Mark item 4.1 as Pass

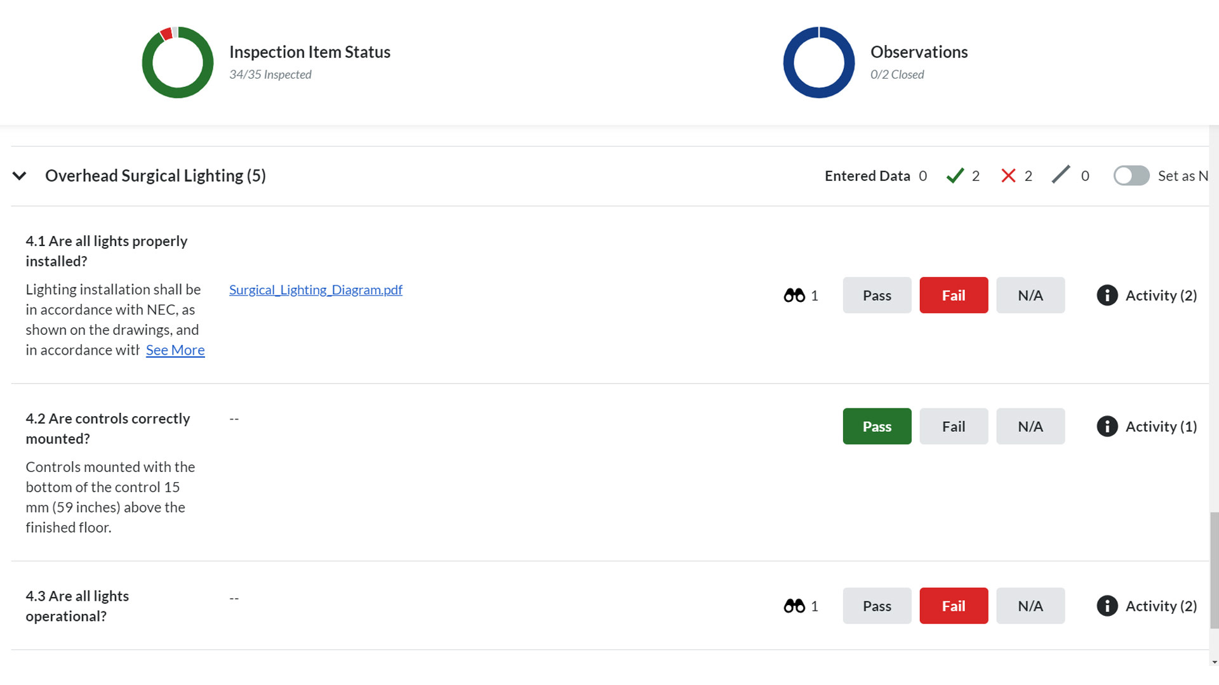[x=877, y=295]
